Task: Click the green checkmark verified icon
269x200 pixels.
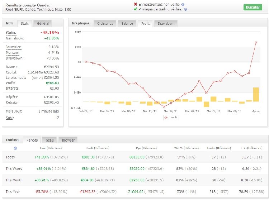Action: (135, 9)
